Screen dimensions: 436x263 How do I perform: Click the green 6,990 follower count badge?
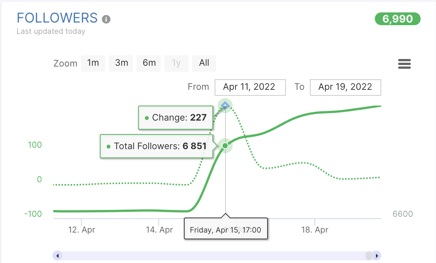[x=398, y=19]
